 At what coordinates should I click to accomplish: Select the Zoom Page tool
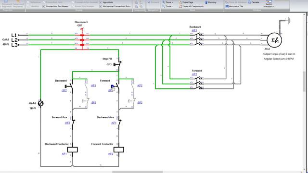pyautogui.click(x=186, y=2)
